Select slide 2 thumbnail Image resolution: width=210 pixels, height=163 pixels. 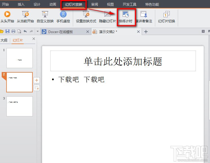(19, 82)
